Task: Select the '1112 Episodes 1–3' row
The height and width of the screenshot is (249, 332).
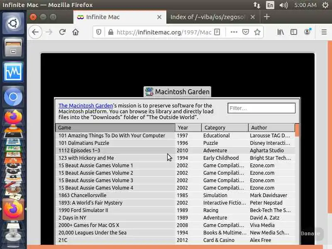Action: (175, 150)
